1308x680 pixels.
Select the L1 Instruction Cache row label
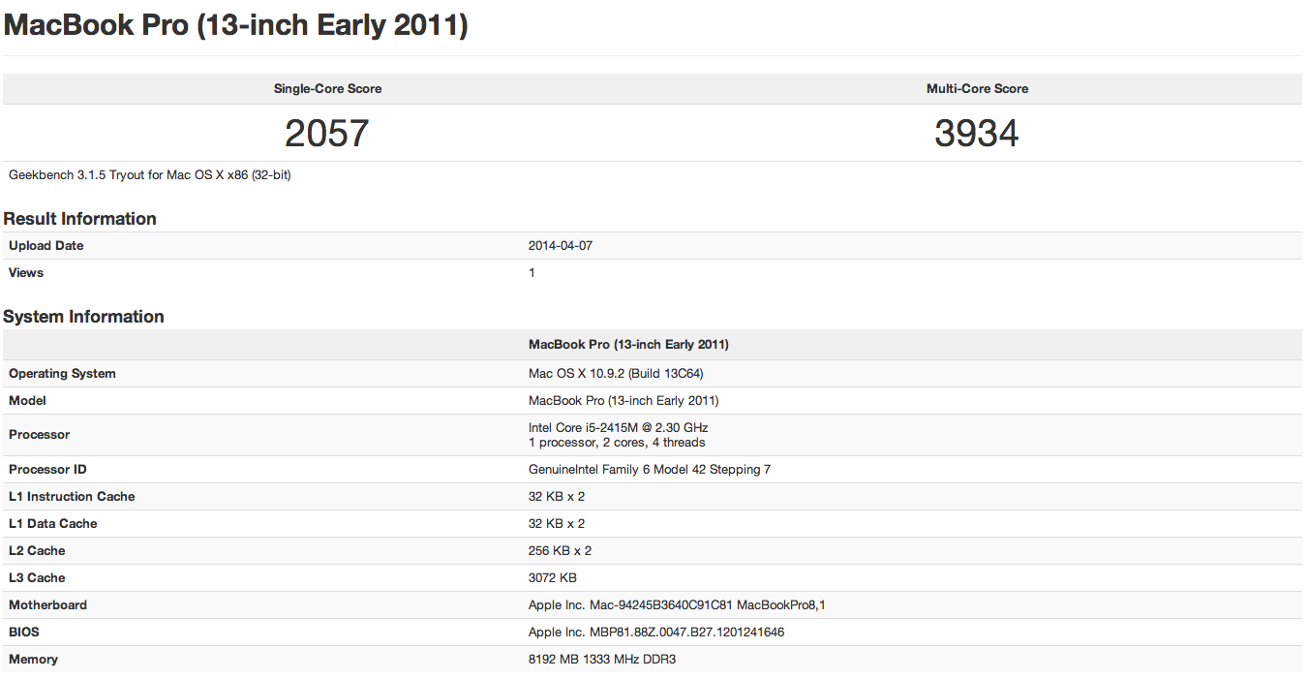tap(72, 497)
